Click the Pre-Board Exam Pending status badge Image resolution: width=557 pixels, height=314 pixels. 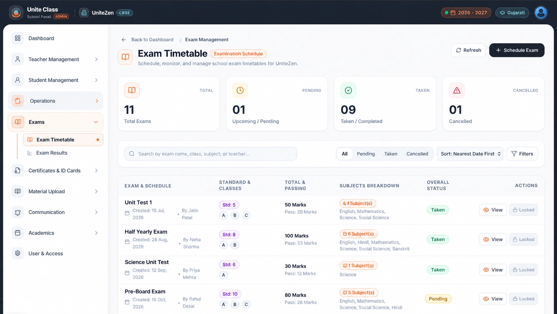[x=438, y=299]
